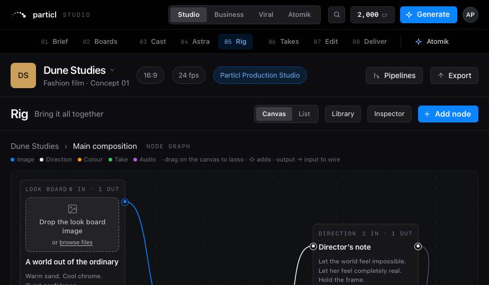The height and width of the screenshot is (285, 489).
Task: Open the AP user avatar
Action: click(470, 15)
